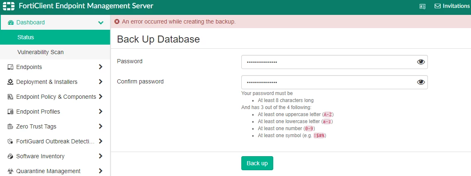Click 'At least 8 characters long' text
Image resolution: width=471 pixels, height=176 pixels.
286,100
